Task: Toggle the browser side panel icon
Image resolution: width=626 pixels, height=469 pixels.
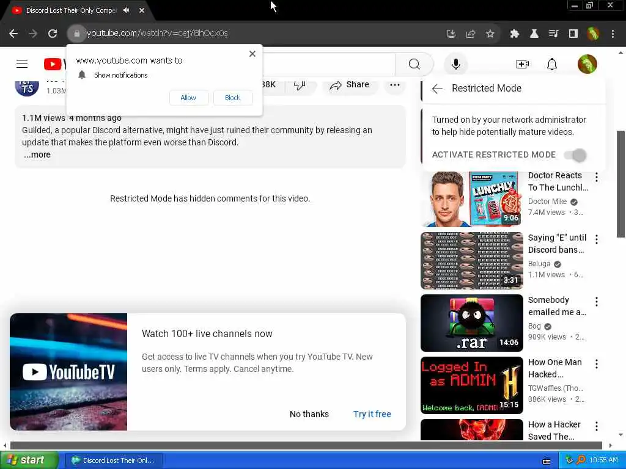Action: click(573, 34)
